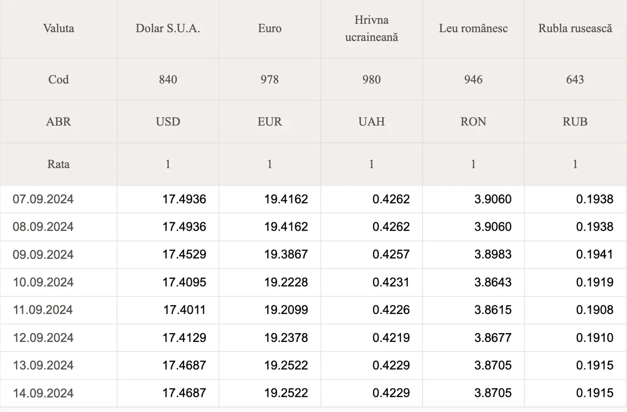Select RON rate 3.8983 value
The width and height of the screenshot is (627, 412).
(x=493, y=255)
